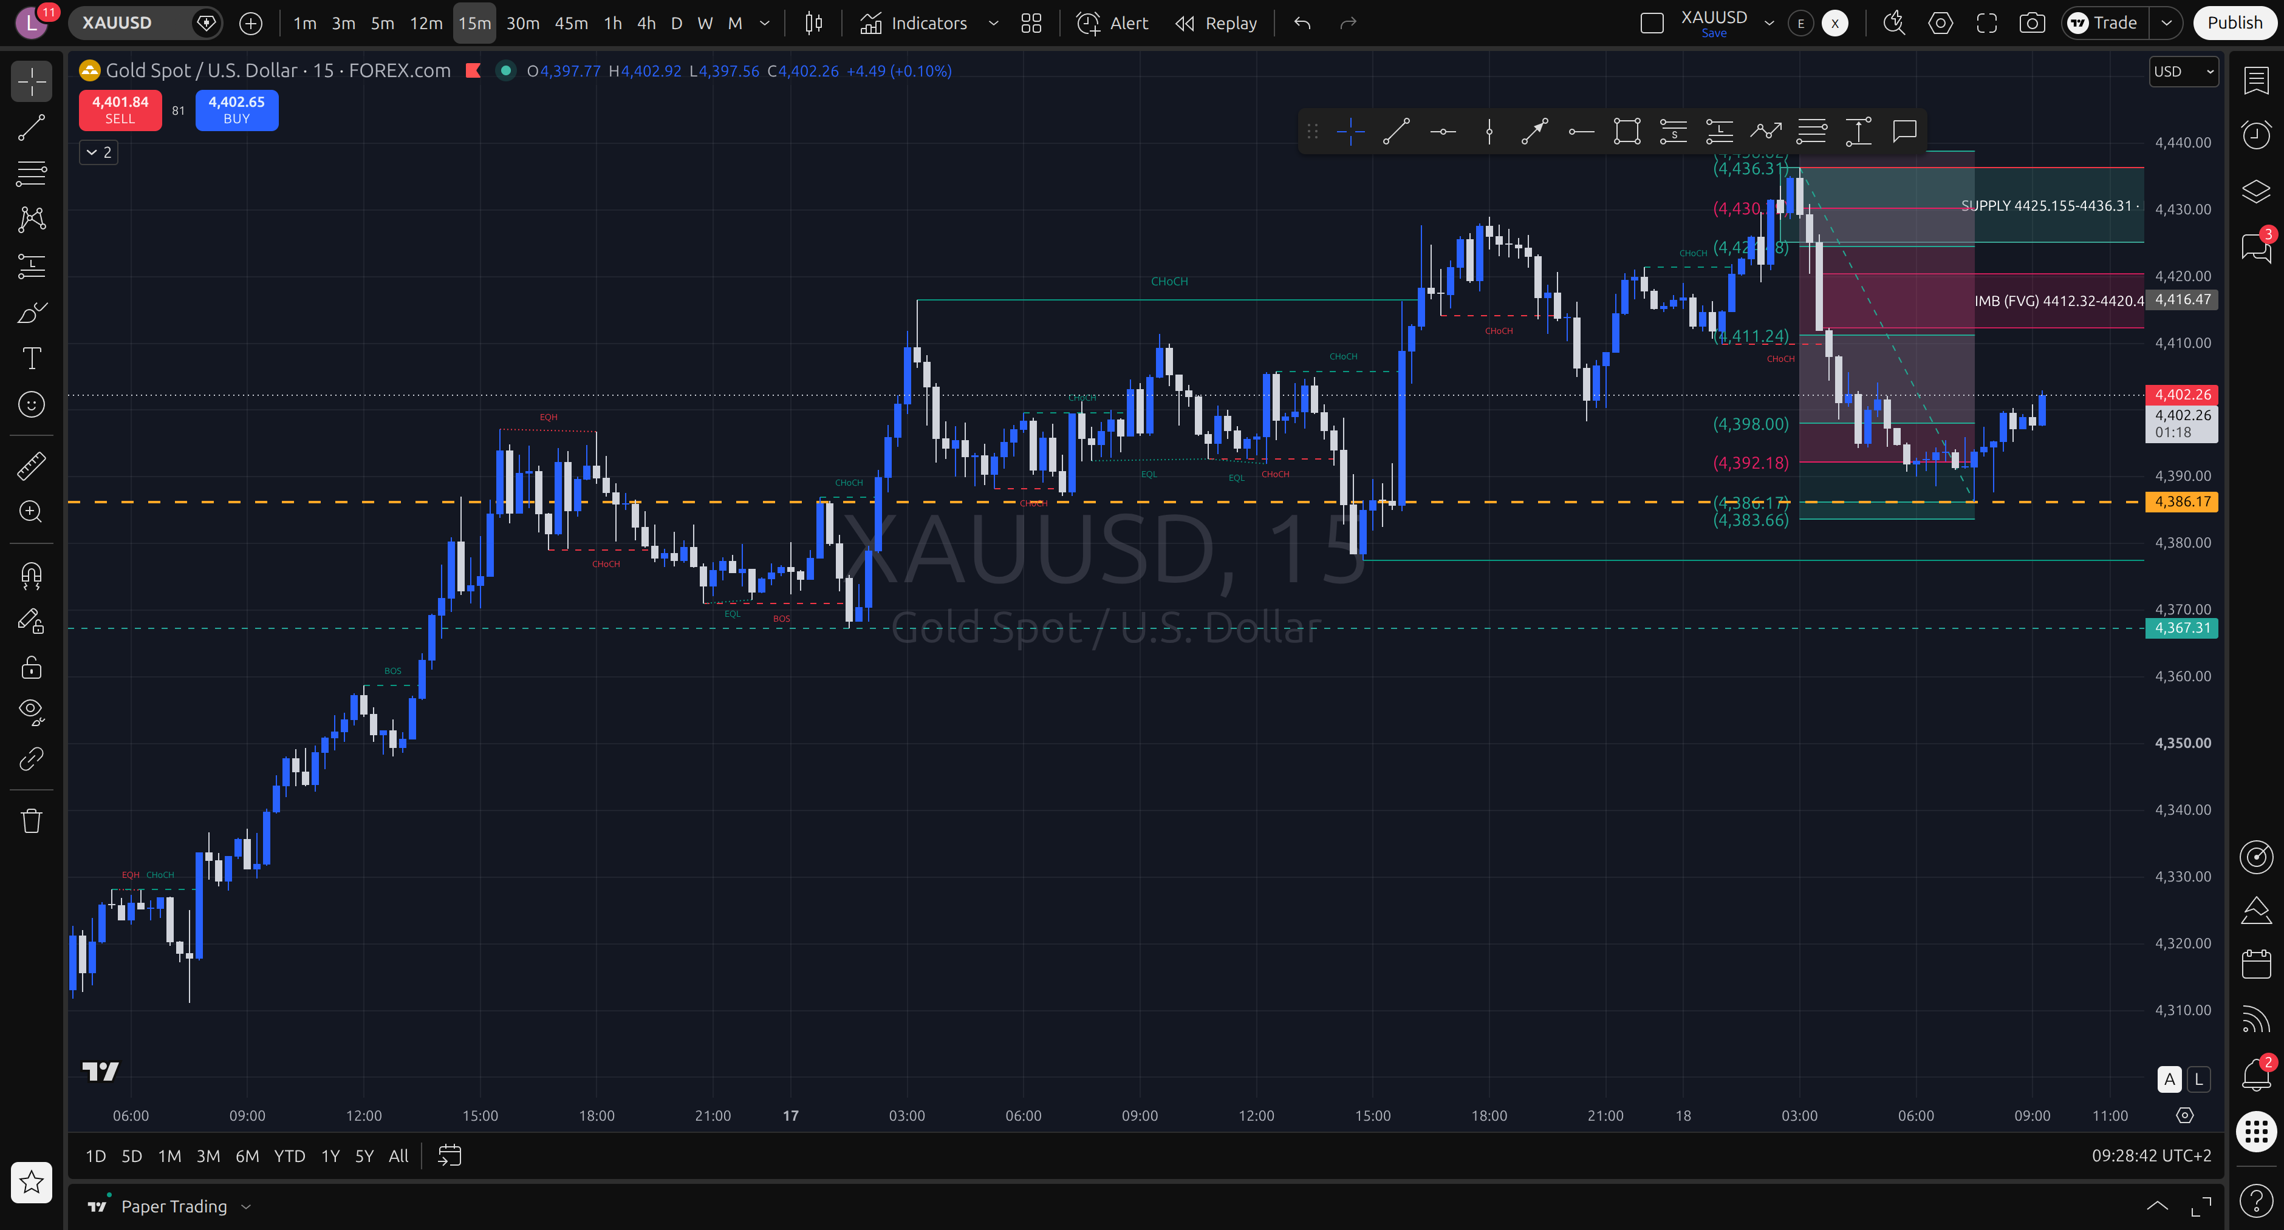Click the Publish button
Viewport: 2284px width, 1230px height.
2234,23
